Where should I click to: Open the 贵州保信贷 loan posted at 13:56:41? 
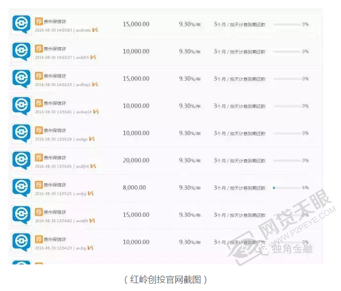[55, 103]
